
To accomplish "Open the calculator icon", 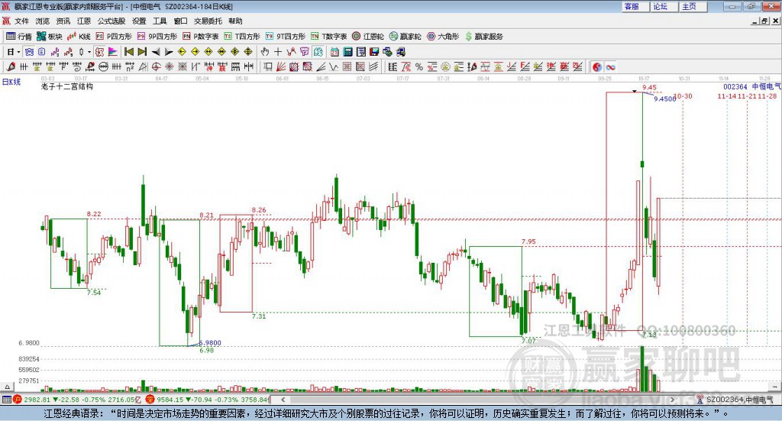I will pyautogui.click(x=347, y=52).
